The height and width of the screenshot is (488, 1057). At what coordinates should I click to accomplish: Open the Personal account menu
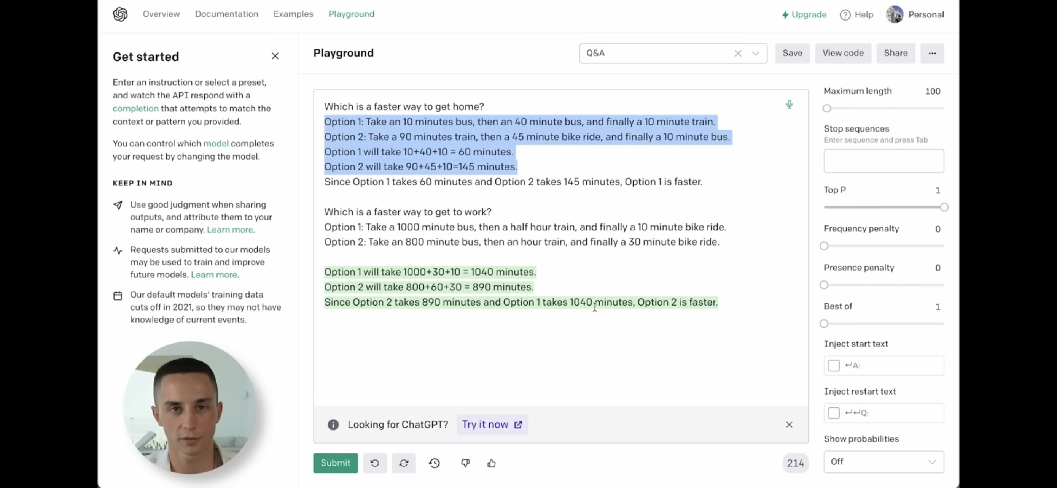(x=915, y=14)
